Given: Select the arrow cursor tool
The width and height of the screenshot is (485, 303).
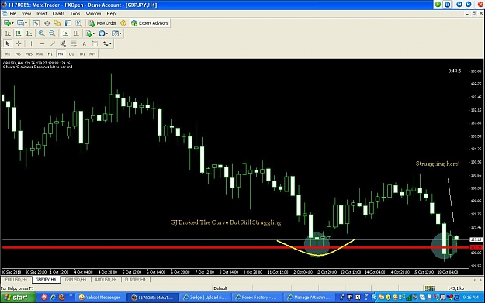Looking at the screenshot, I should (x=8, y=44).
